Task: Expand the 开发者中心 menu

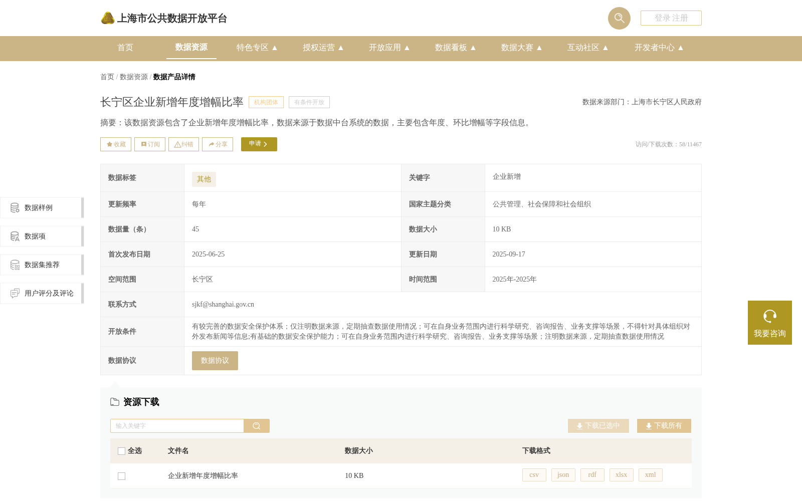Action: click(659, 48)
